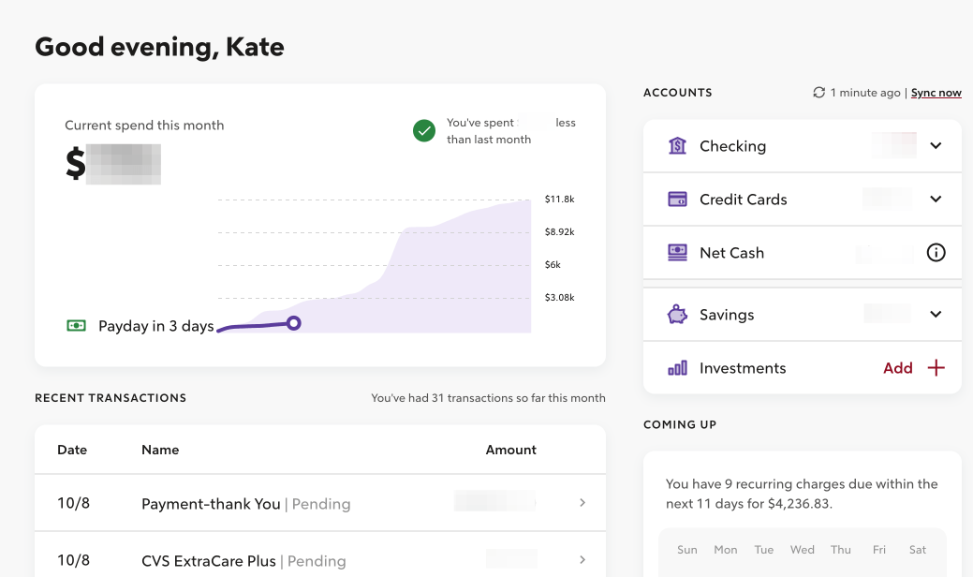
Task: Click the CVS ExtraCare Plus amount cell
Action: click(511, 558)
